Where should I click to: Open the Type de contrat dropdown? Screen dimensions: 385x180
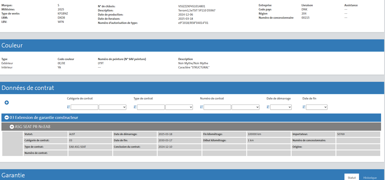pyautogui.click(x=179, y=107)
